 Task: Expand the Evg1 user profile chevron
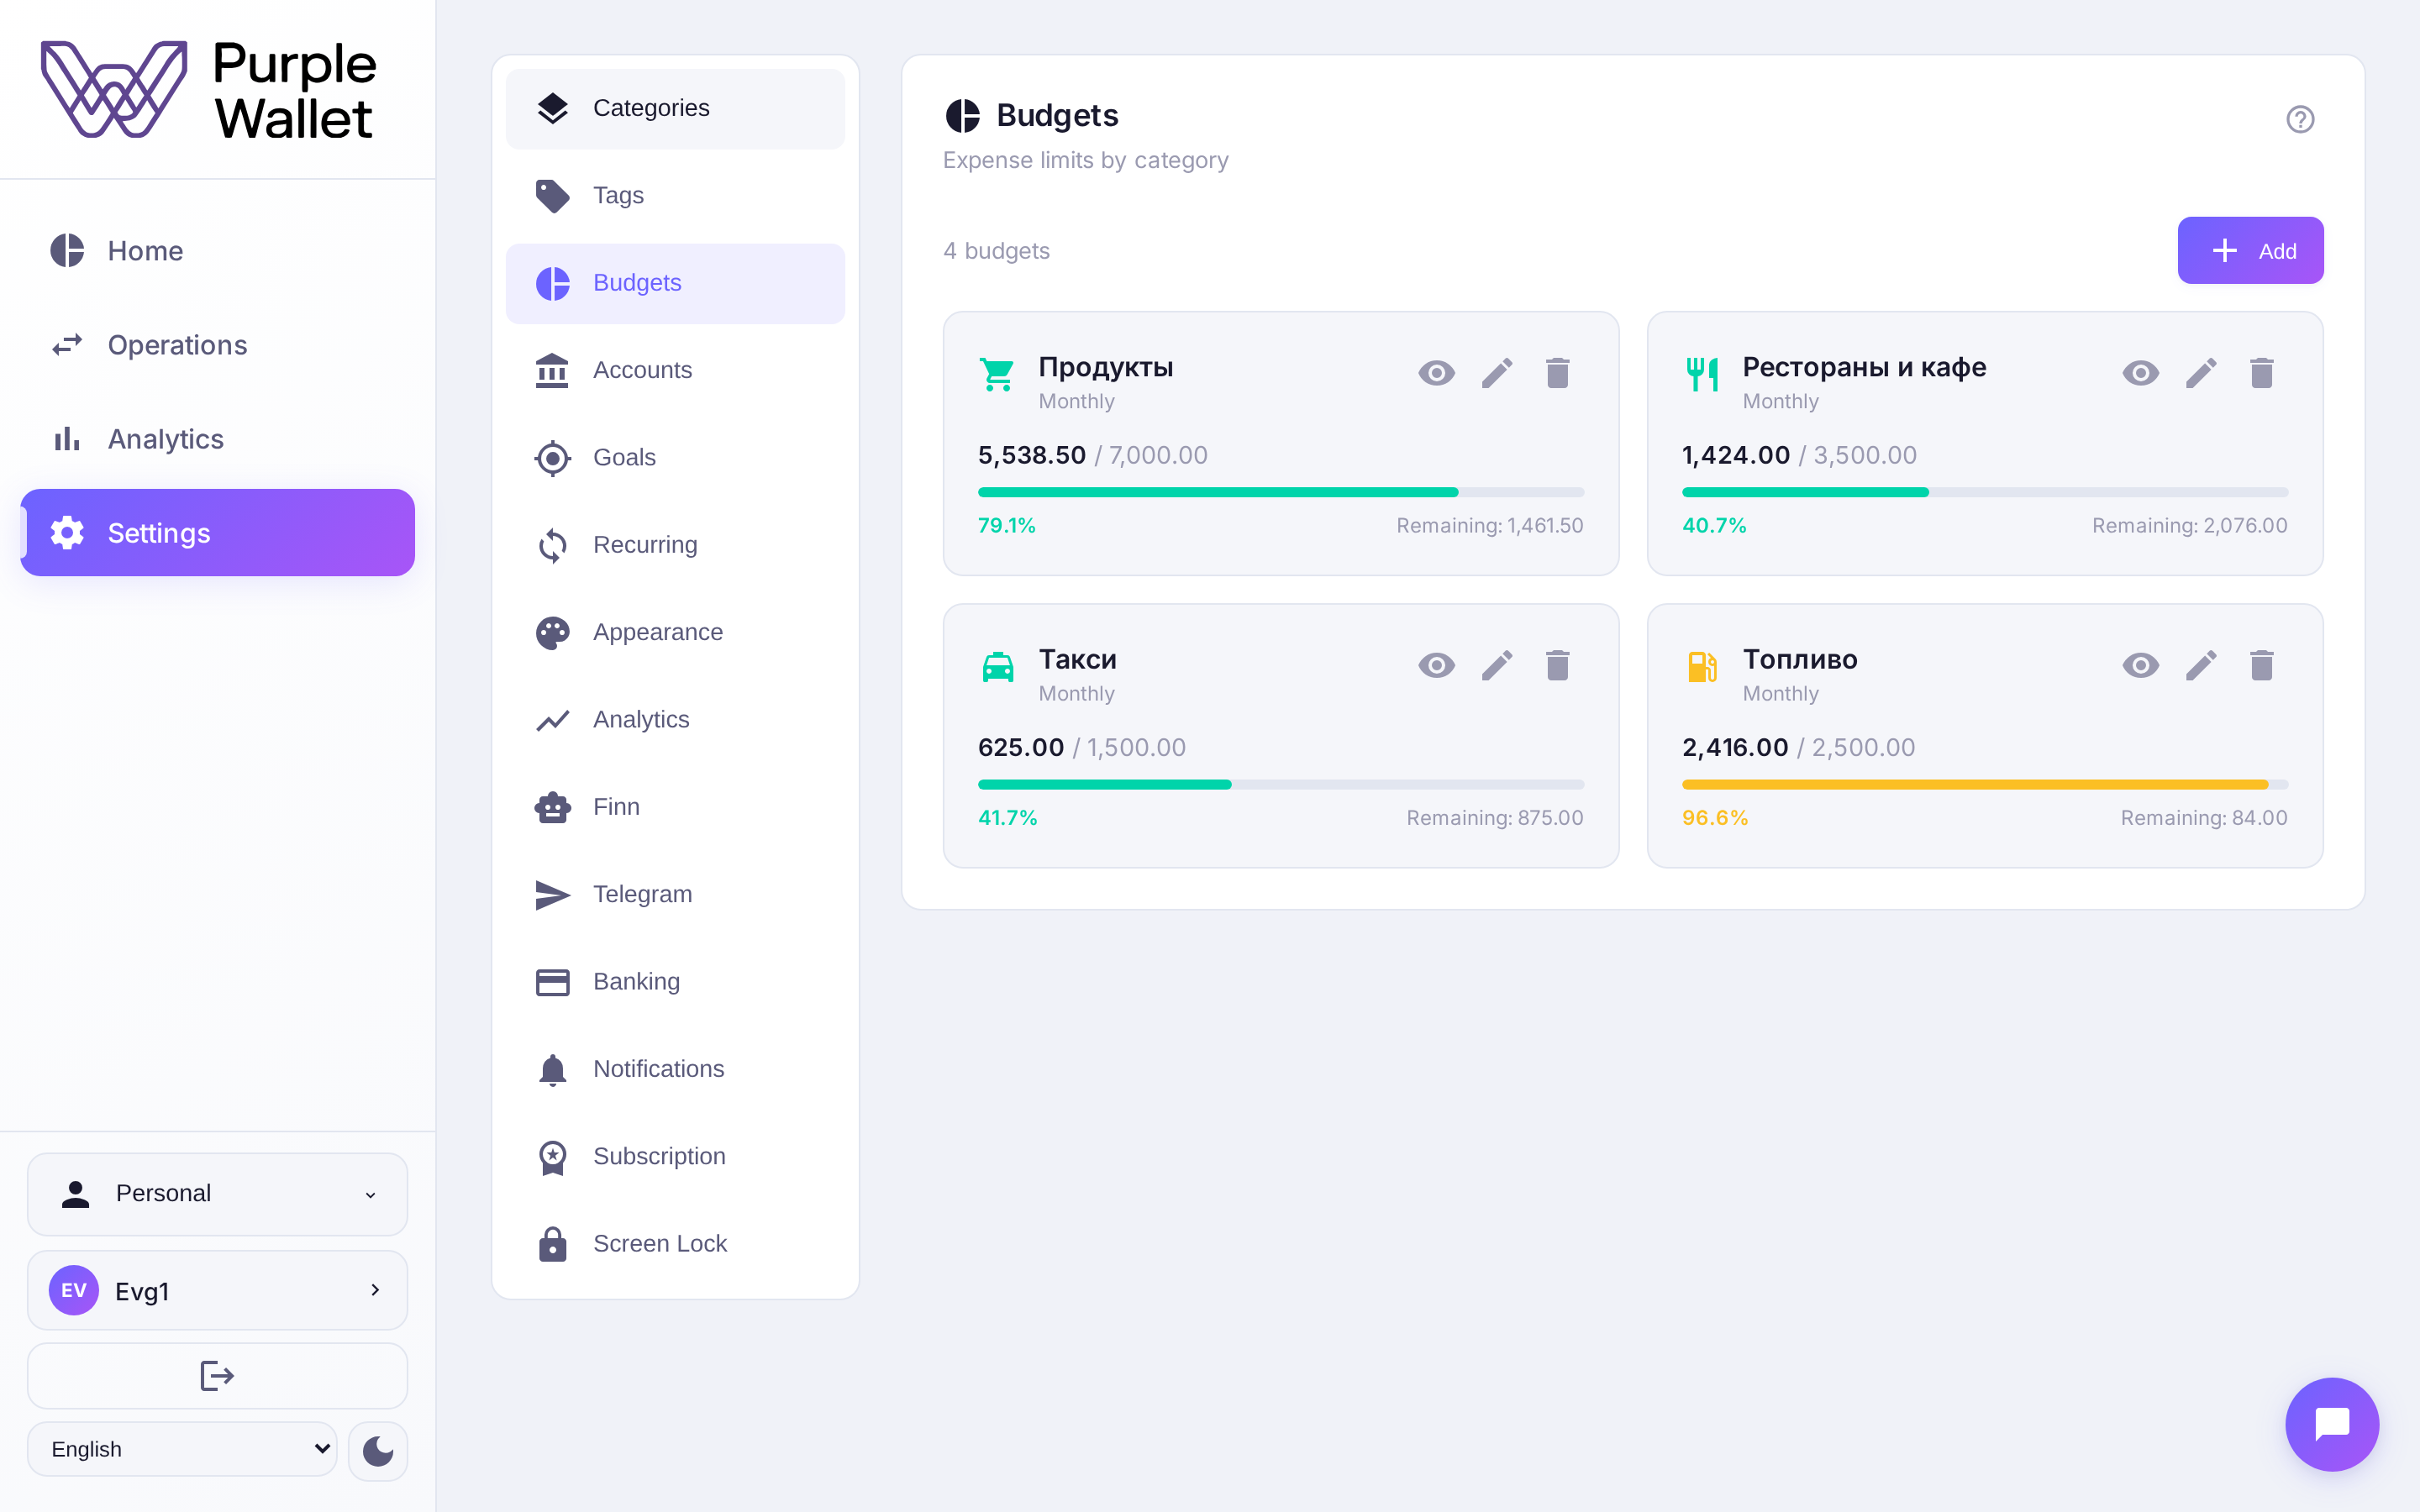pyautogui.click(x=375, y=1290)
